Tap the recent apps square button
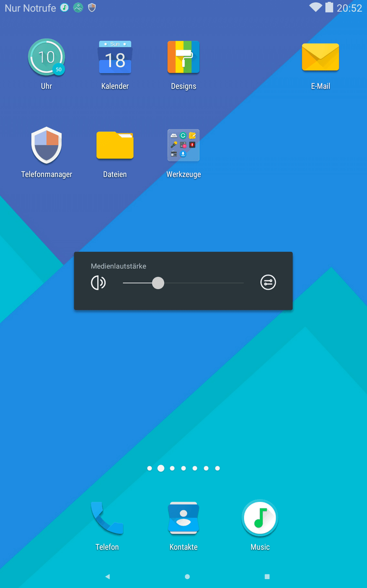This screenshot has width=367, height=588. [x=267, y=577]
